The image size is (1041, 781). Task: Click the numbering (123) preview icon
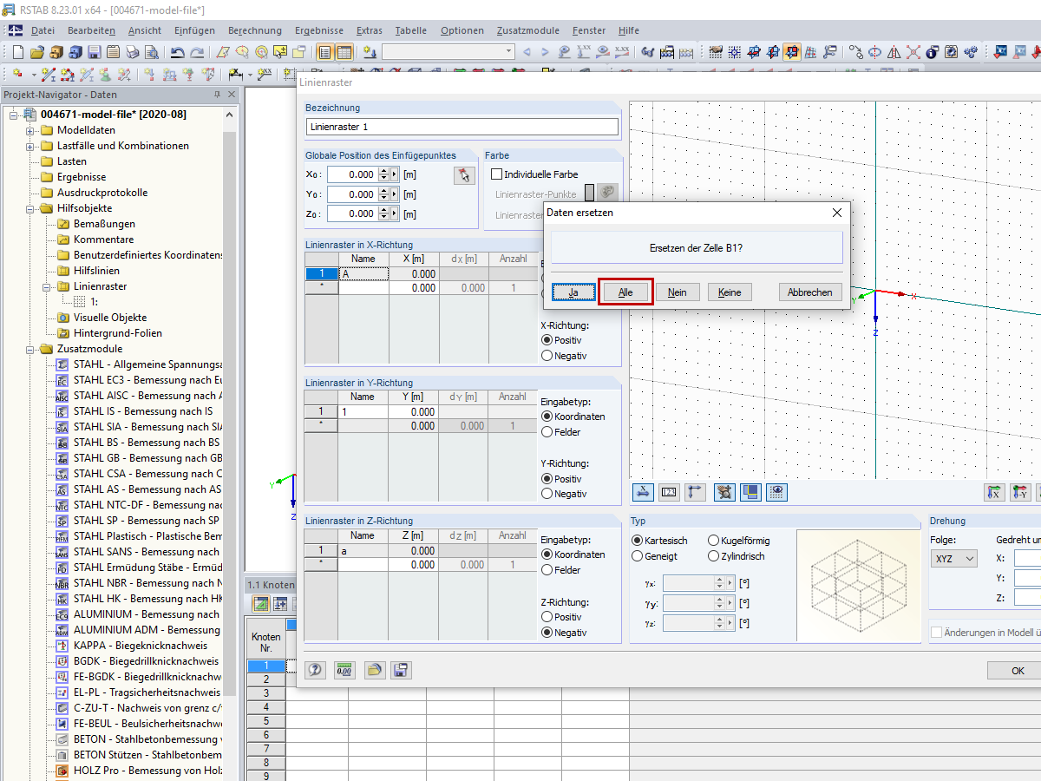(669, 492)
